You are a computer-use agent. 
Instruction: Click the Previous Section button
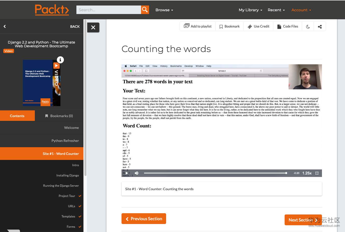[x=144, y=219]
